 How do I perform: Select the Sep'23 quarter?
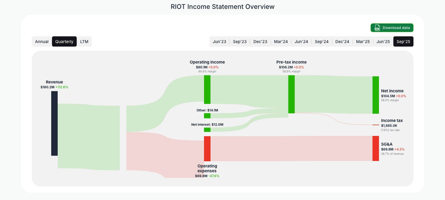[240, 41]
